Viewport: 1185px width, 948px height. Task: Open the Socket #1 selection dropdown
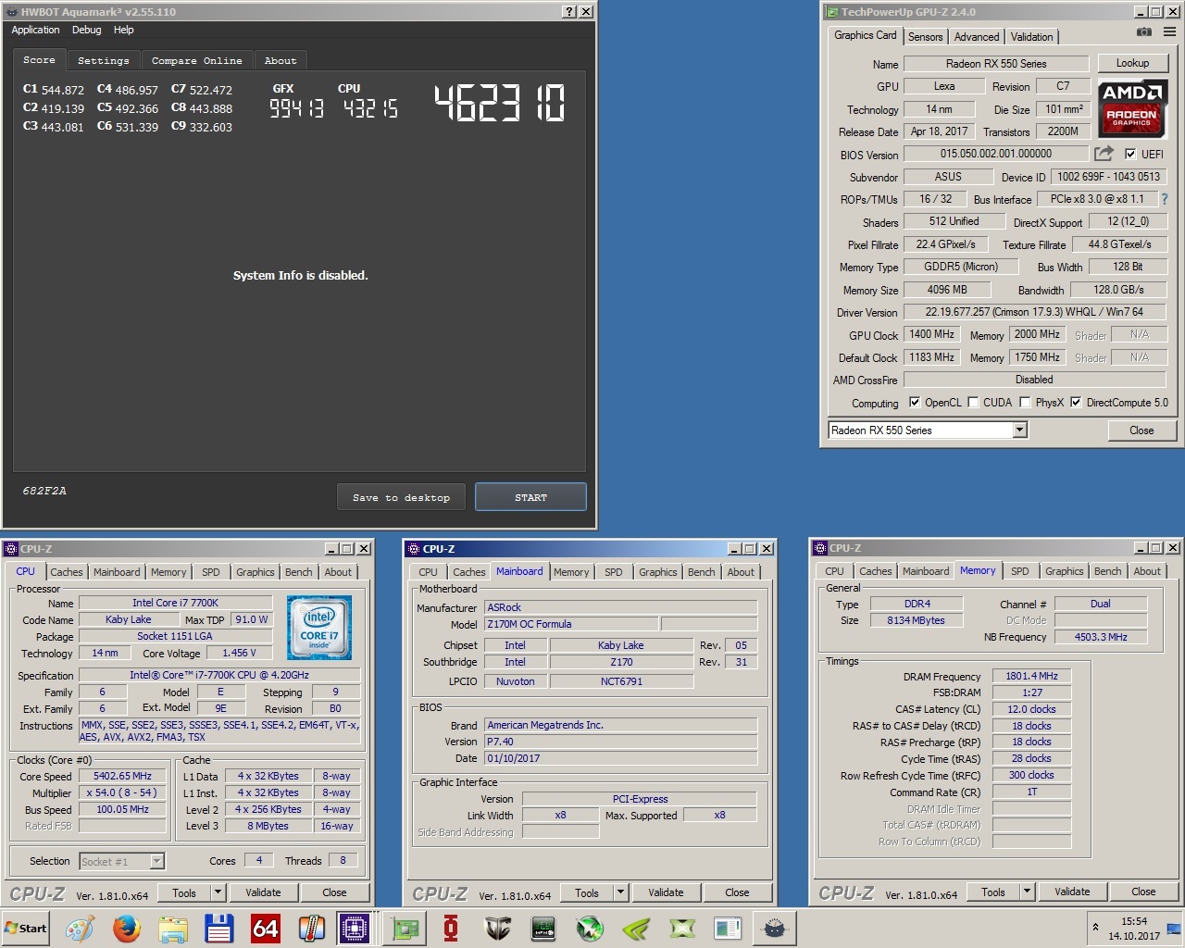tap(156, 861)
